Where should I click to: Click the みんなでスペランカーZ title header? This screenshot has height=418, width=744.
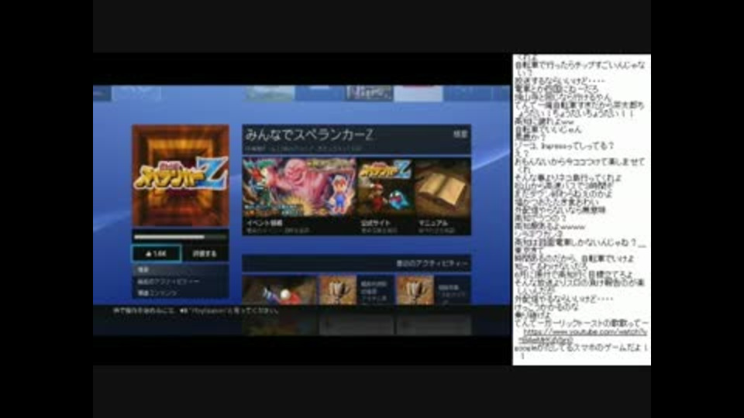tap(356, 139)
